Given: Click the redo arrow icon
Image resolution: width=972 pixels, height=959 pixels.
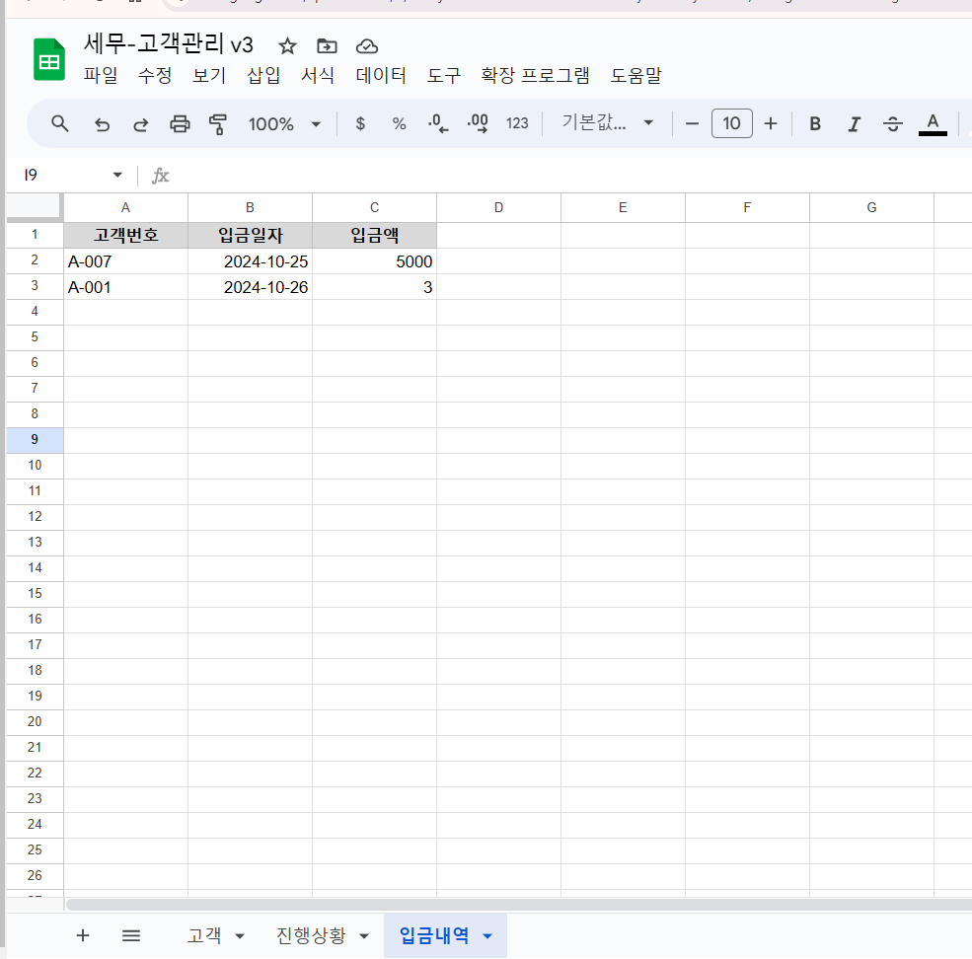Looking at the screenshot, I should point(140,124).
